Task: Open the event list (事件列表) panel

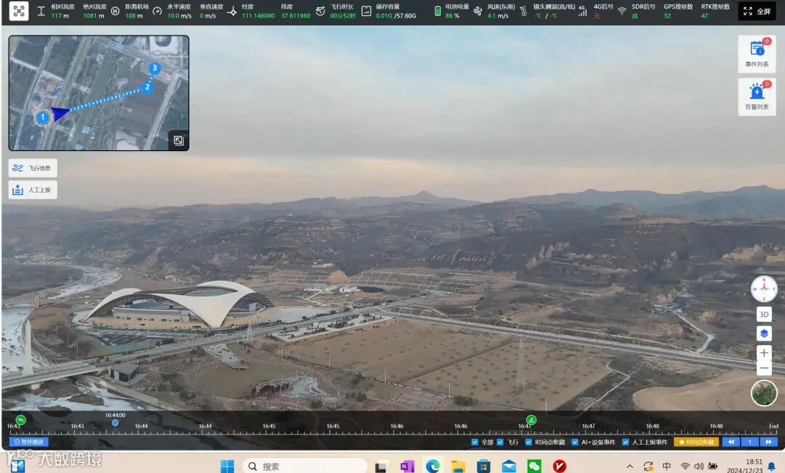Action: click(x=757, y=54)
